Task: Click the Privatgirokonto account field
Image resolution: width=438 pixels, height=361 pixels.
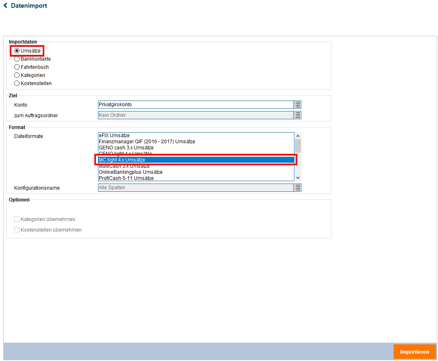Action: tap(196, 105)
